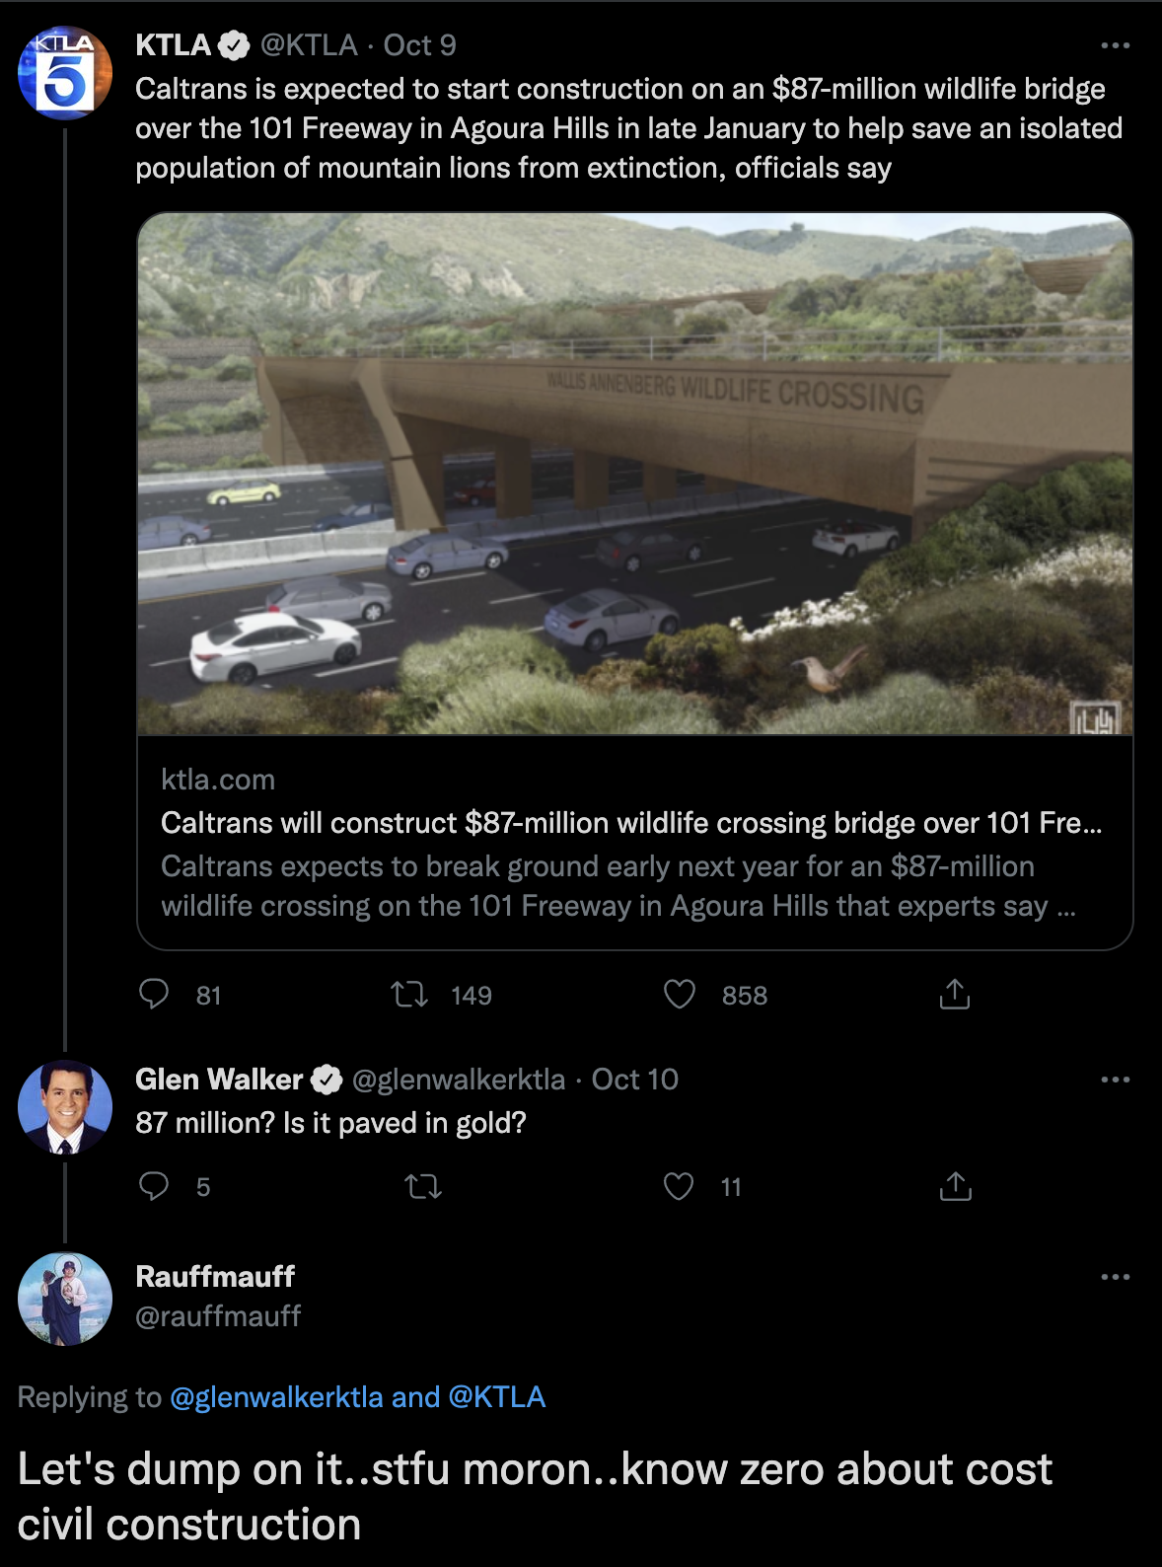Screen dimensions: 1162x1567
Task: Open KTLA profile picture
Action: pos(65,73)
